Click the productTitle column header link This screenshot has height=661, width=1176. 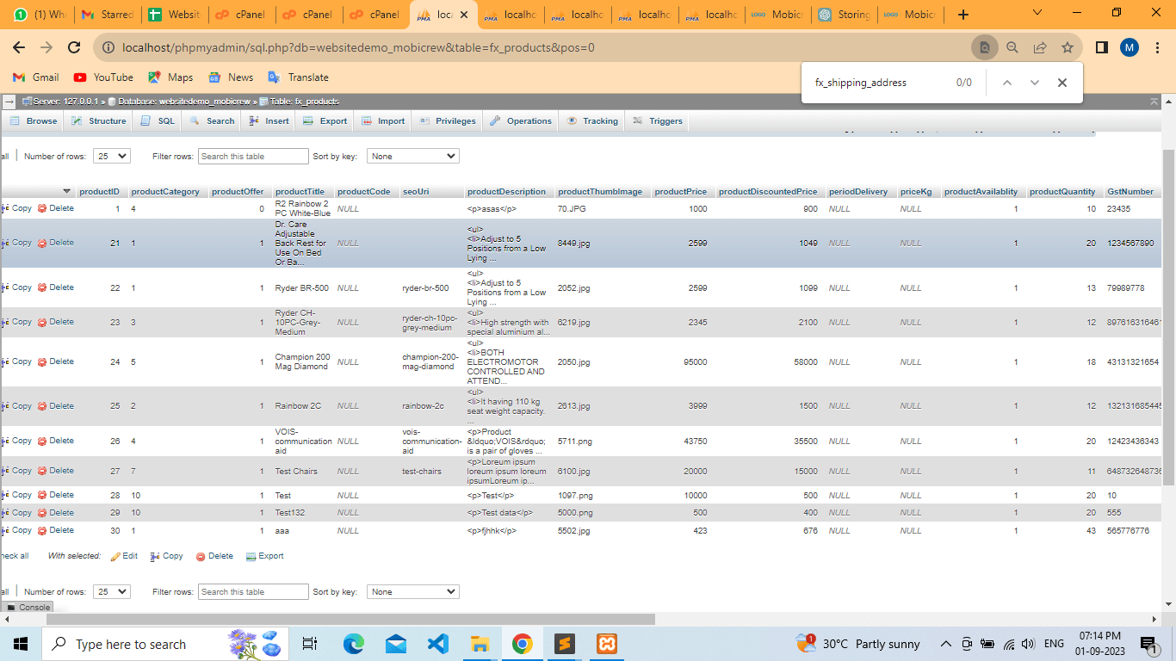[x=300, y=192]
